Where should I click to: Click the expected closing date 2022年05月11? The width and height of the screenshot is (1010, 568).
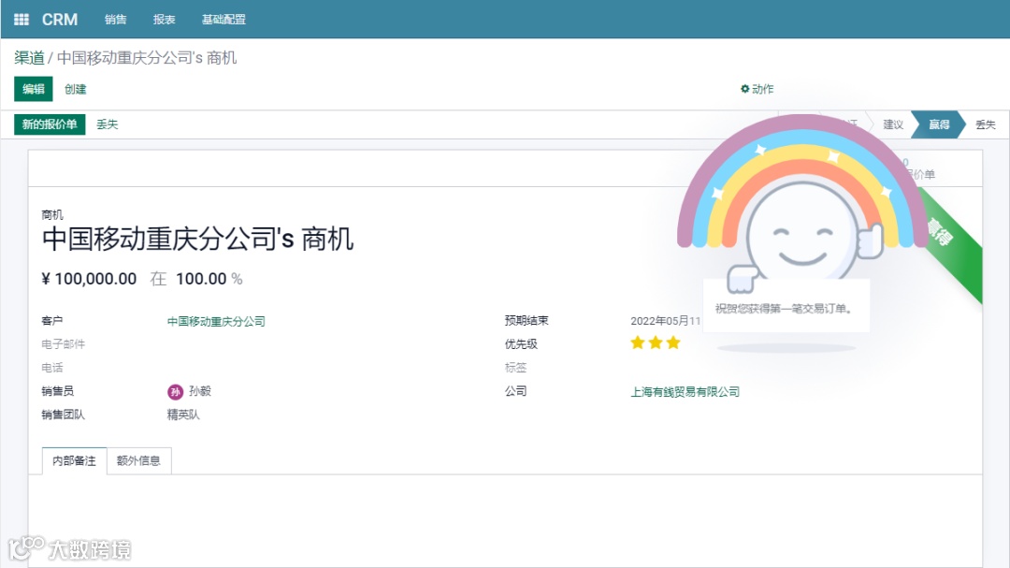[665, 321]
